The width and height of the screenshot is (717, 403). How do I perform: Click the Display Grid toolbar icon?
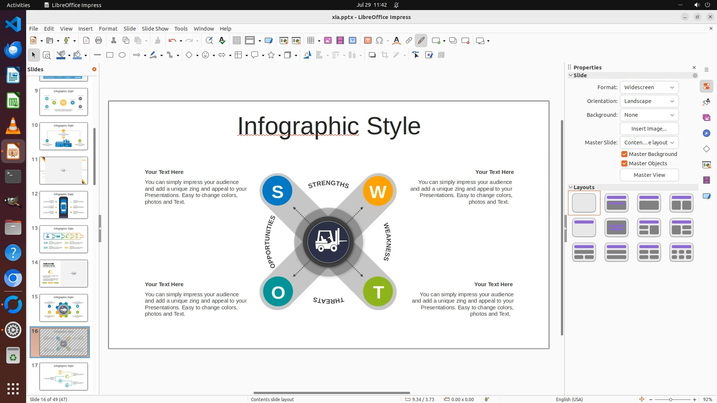pyautogui.click(x=236, y=41)
